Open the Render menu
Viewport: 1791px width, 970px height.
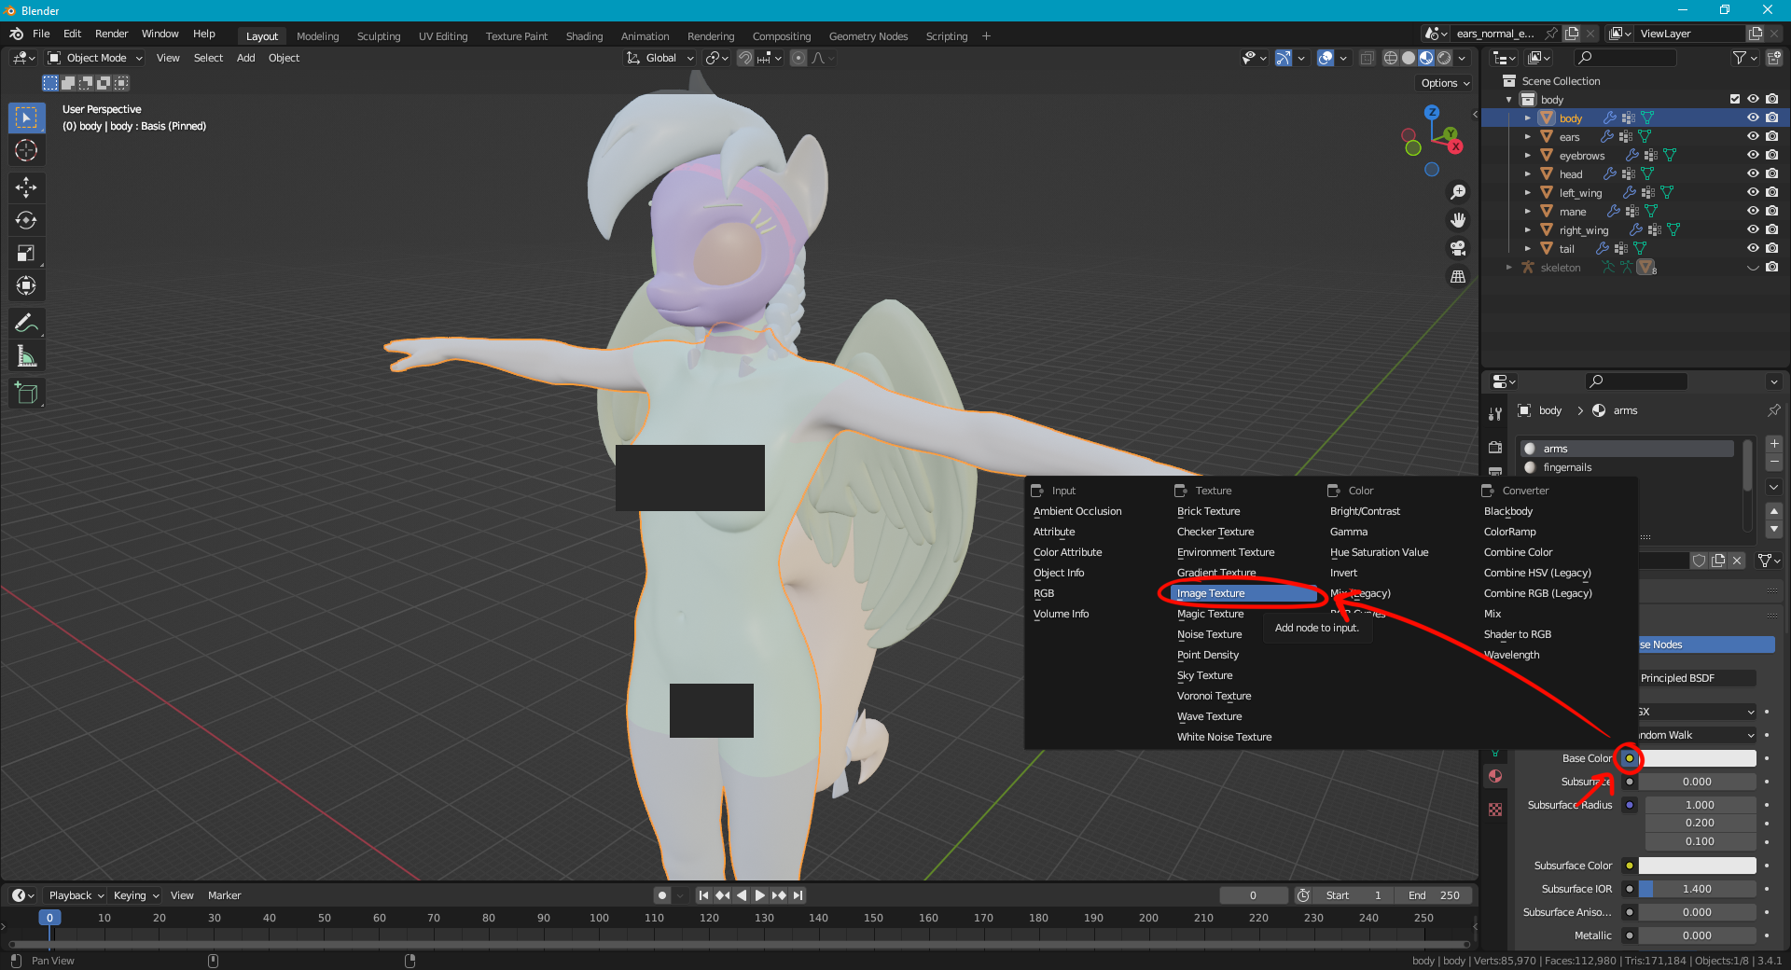tap(111, 34)
